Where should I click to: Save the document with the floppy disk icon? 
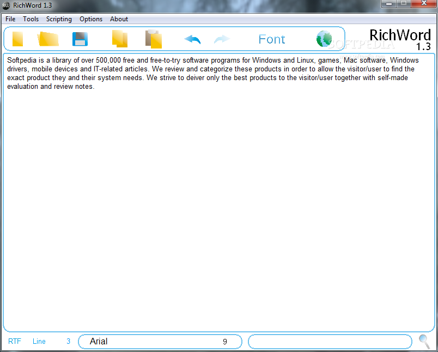click(80, 39)
